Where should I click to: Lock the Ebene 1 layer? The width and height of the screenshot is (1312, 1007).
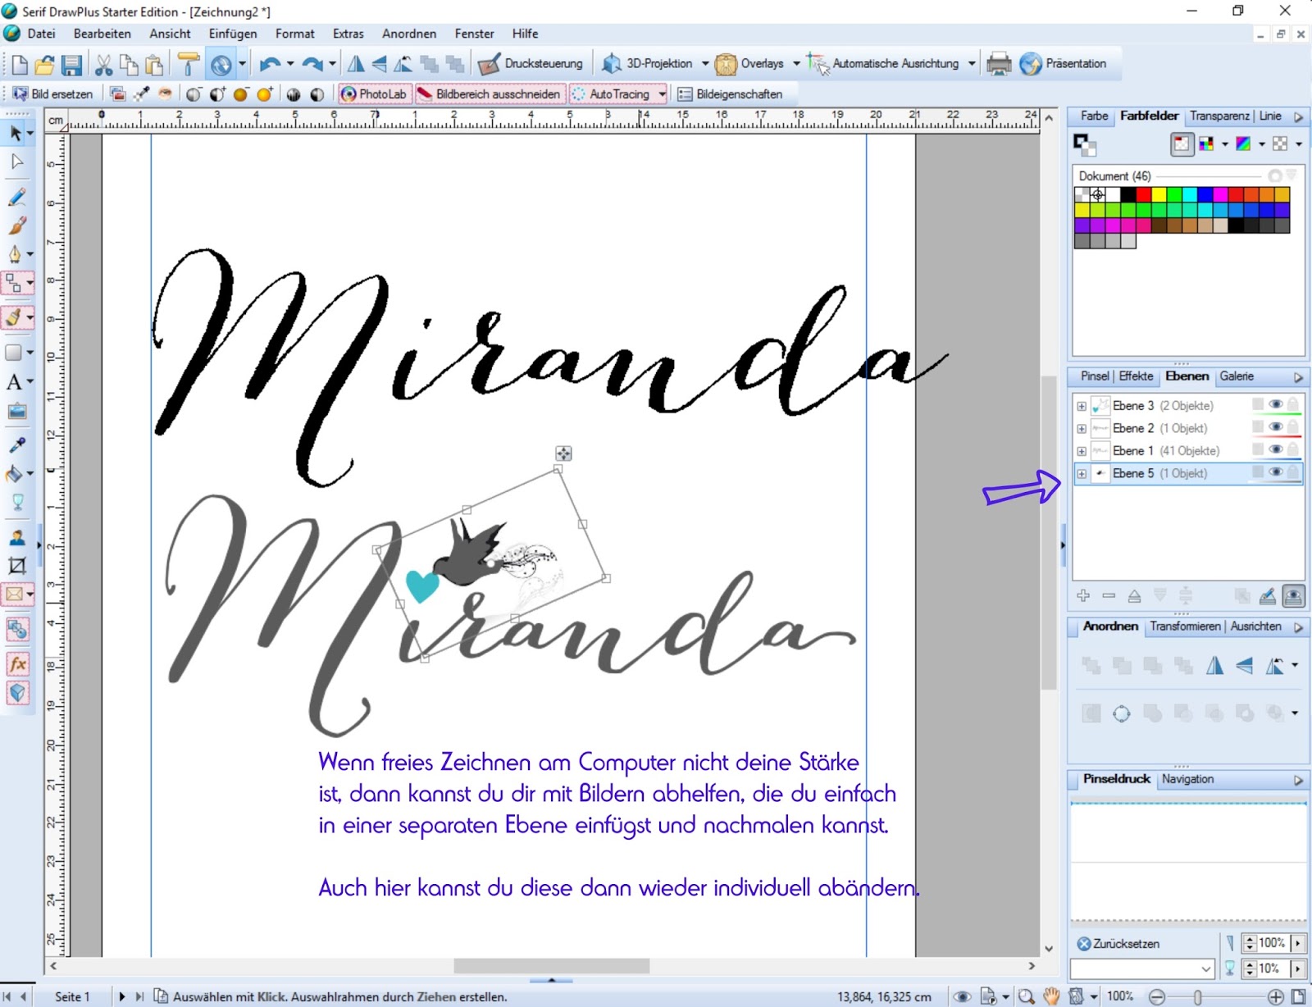(1293, 450)
